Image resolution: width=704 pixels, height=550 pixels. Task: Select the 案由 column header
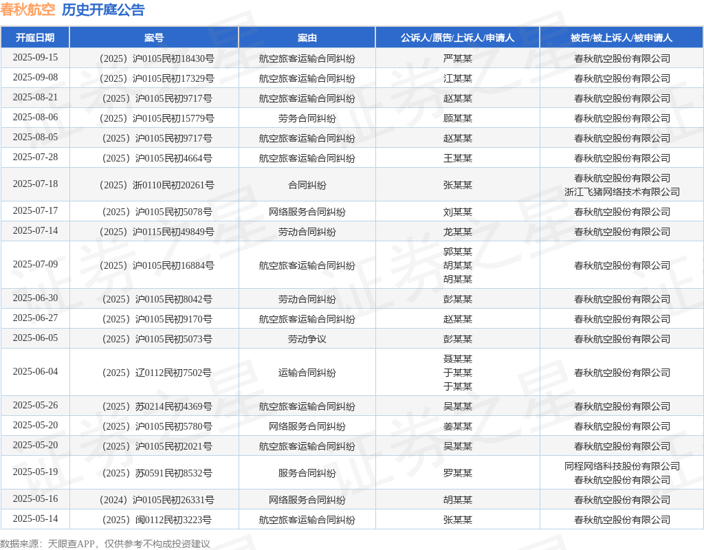point(307,38)
